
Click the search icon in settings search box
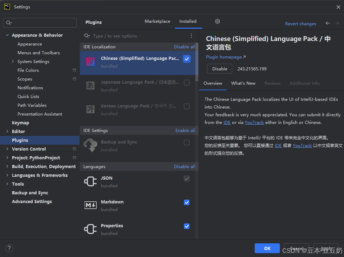click(x=9, y=23)
